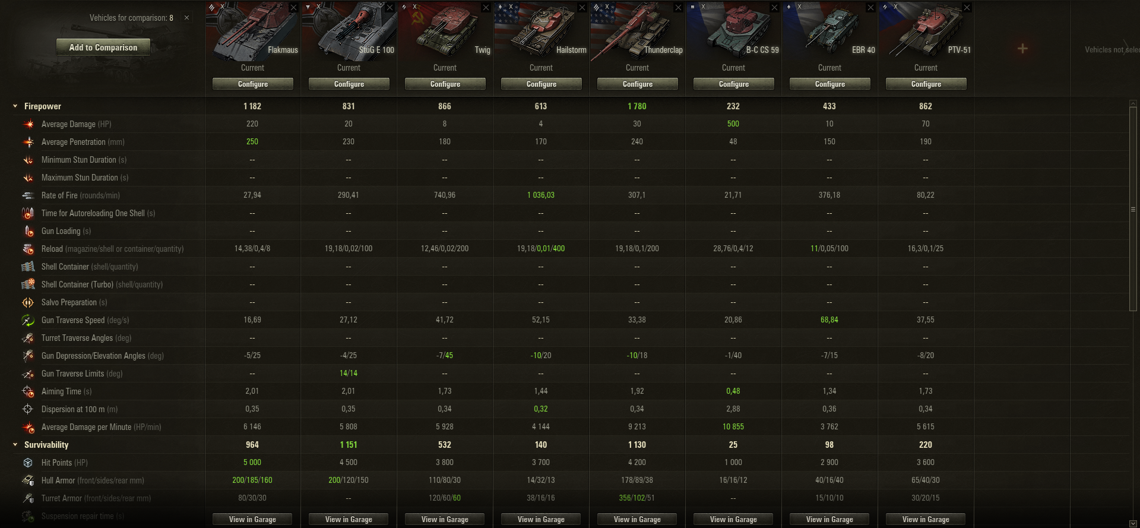Clear all vehicles next to comparison count

click(186, 18)
